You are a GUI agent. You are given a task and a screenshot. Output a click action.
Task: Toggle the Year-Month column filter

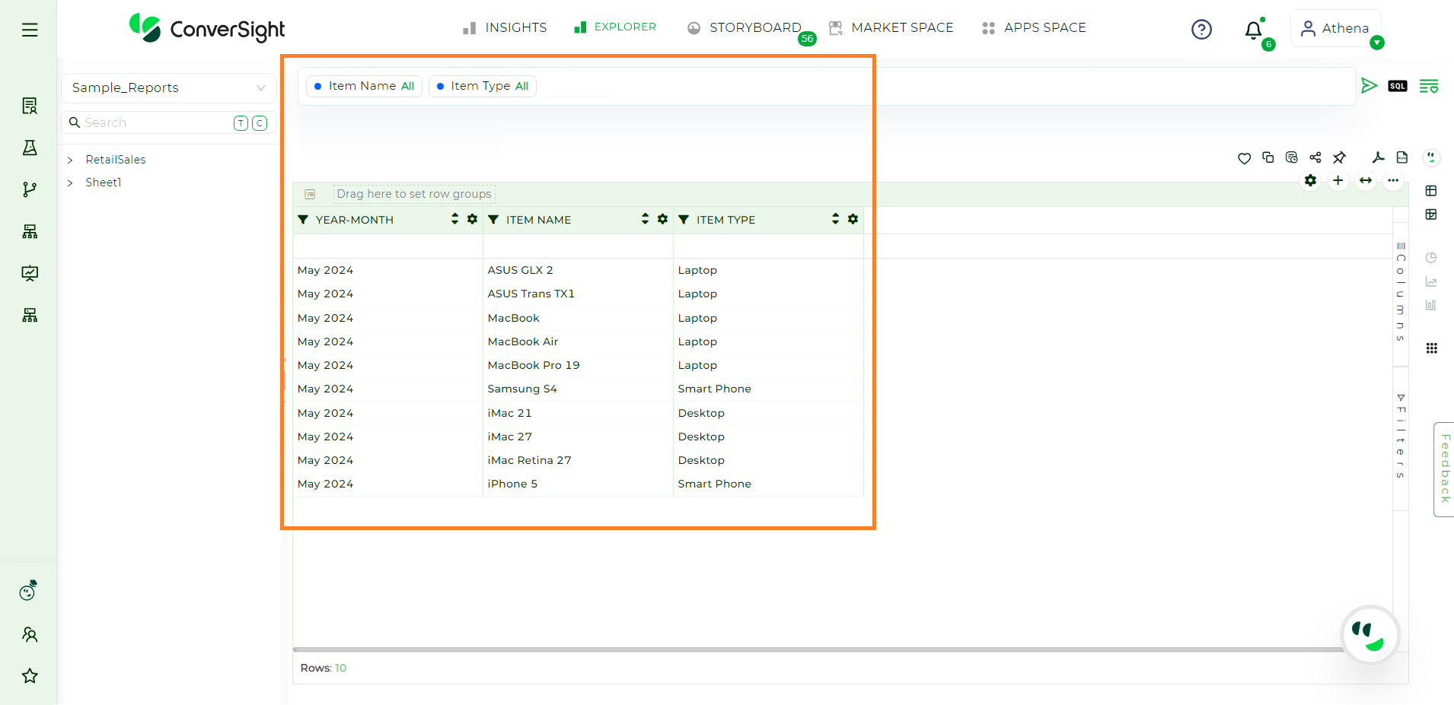point(303,220)
